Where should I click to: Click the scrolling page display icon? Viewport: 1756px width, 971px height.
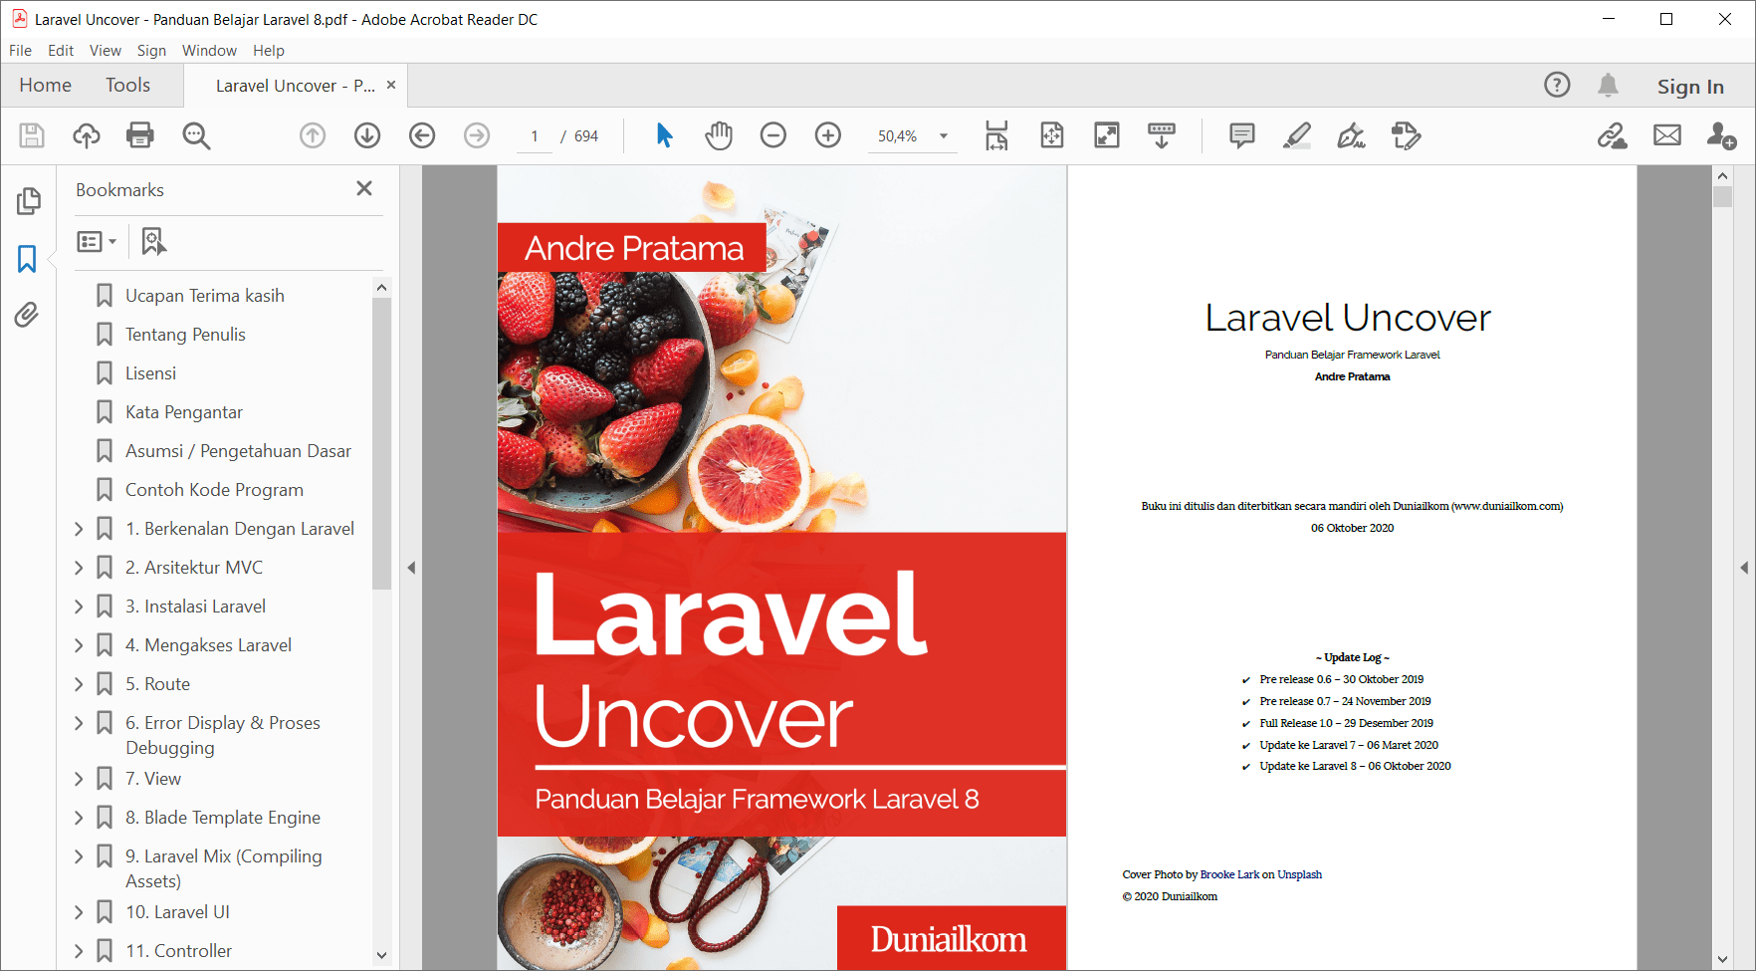pyautogui.click(x=996, y=135)
